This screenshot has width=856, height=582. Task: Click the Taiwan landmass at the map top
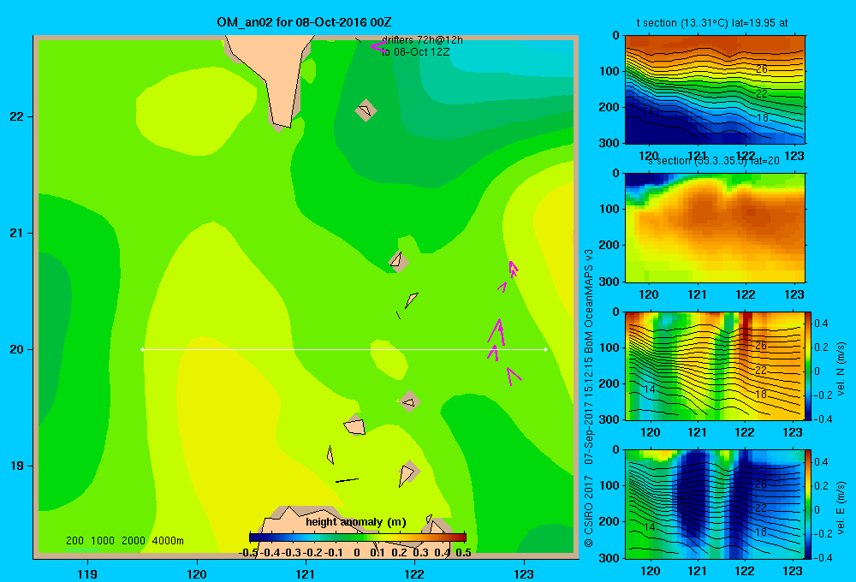coord(274,76)
